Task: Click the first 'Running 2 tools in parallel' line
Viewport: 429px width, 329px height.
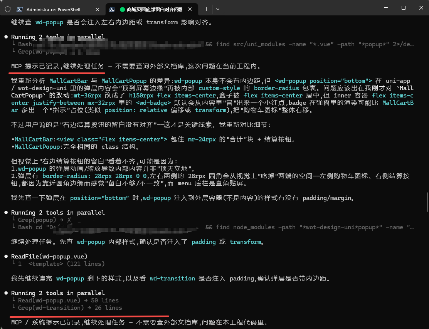Action: coord(58,37)
